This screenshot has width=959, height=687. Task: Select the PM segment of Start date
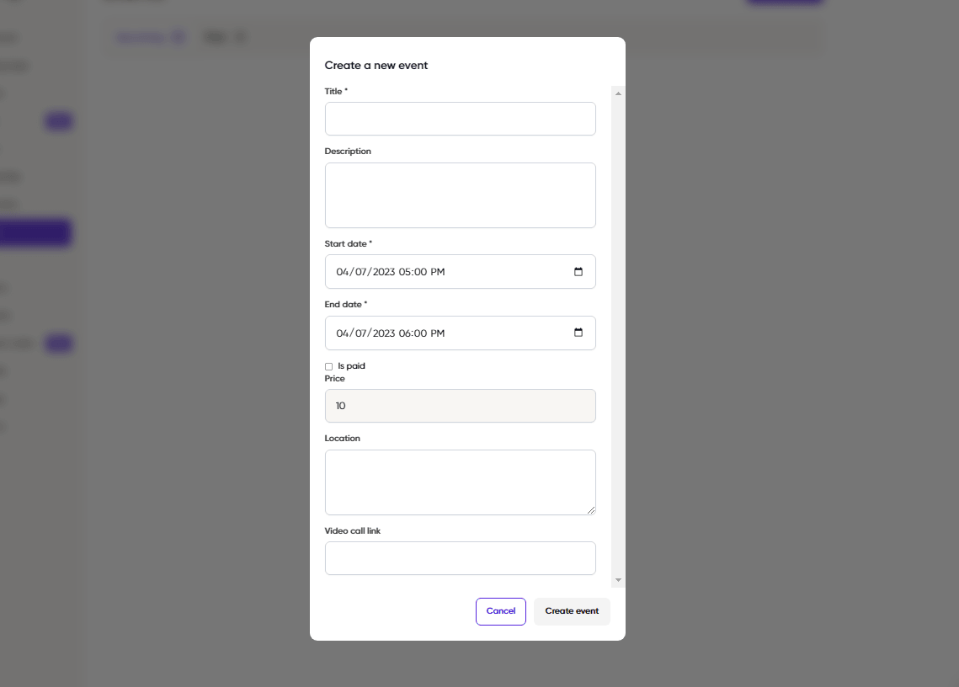(437, 272)
